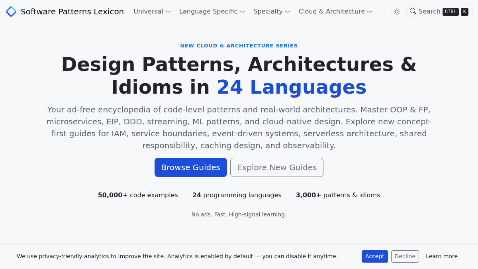
Task: Expand the Universal dropdown chevron
Action: (168, 12)
